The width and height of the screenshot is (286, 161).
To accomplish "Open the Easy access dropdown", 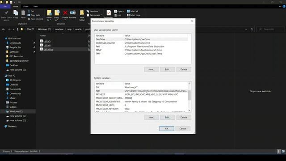I will 94,15.
